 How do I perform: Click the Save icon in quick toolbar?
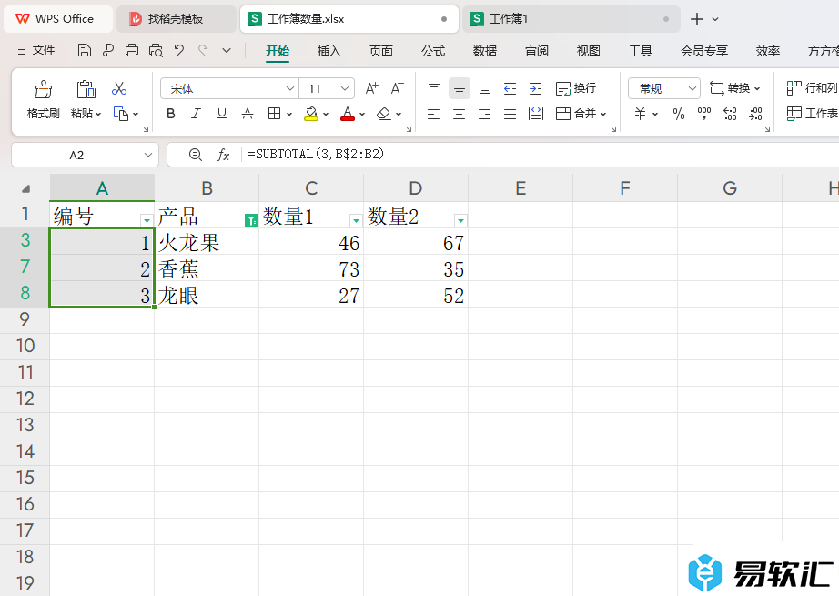point(84,50)
